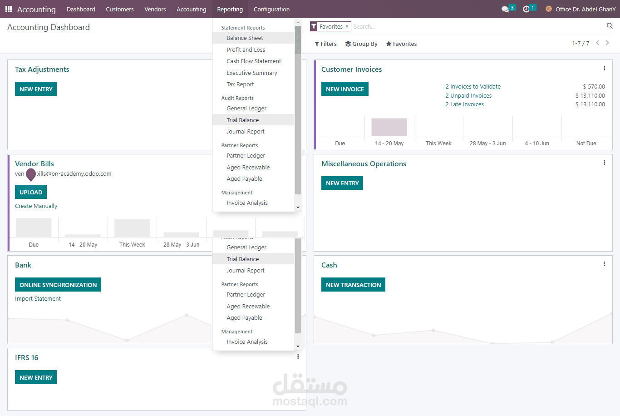Image resolution: width=620 pixels, height=416 pixels.
Task: Open the apps grid menu icon
Action: point(9,9)
